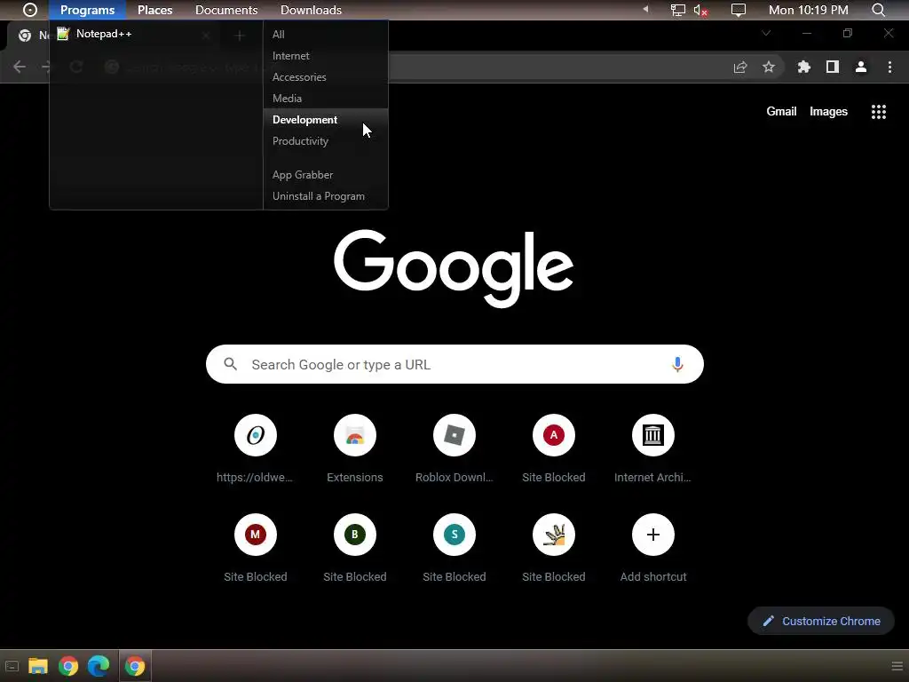Click Chrome's back arrow button
The image size is (909, 682).
pyautogui.click(x=20, y=67)
